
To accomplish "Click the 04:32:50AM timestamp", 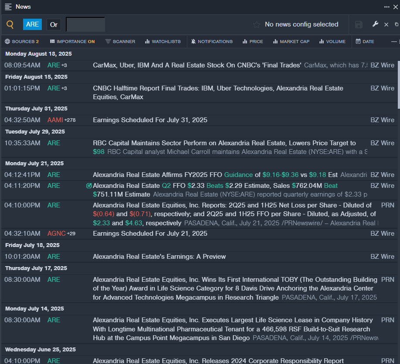I will tap(22, 120).
